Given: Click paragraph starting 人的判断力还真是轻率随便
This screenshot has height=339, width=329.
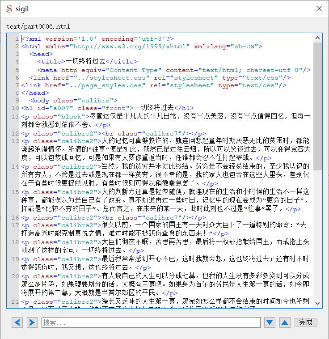Looking at the screenshot, I should point(166,200).
